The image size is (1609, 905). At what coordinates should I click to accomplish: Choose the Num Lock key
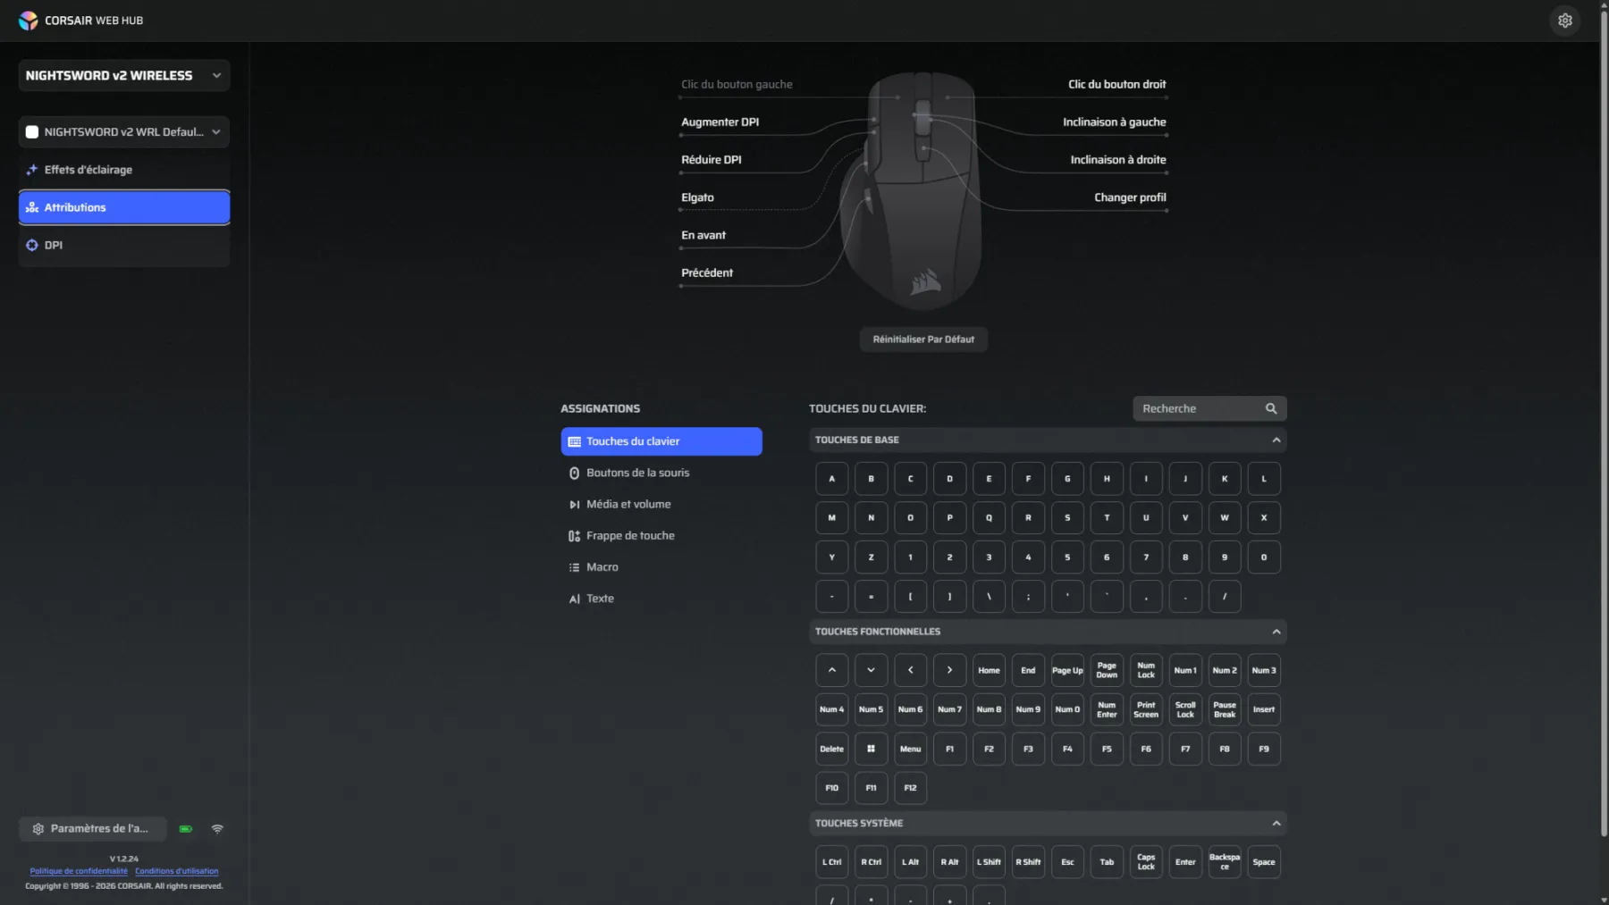click(1146, 670)
